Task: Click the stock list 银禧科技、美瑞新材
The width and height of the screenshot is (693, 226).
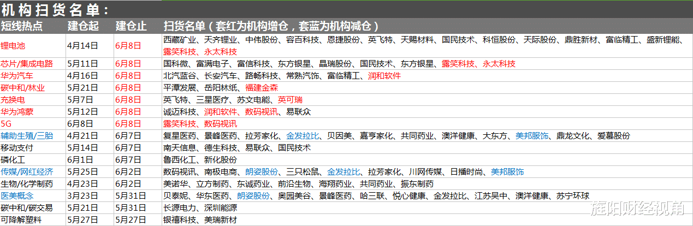Action: coord(200,219)
